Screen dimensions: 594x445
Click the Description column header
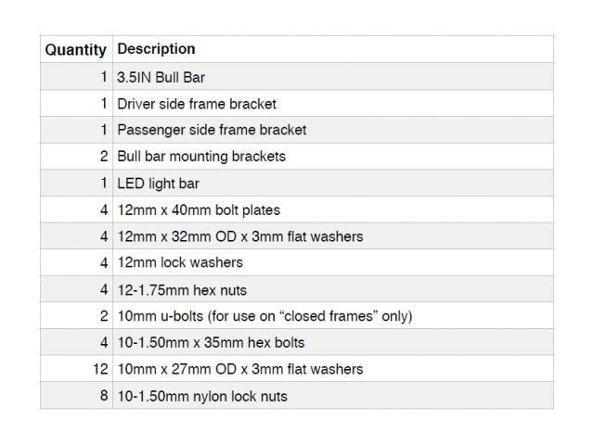click(156, 49)
